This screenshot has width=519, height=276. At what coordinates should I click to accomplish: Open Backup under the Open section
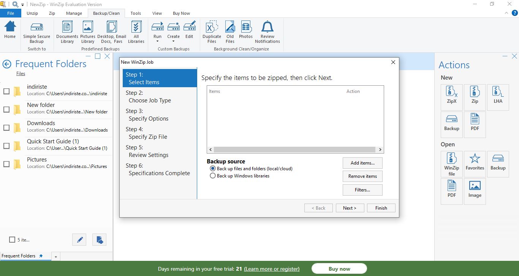click(x=498, y=164)
